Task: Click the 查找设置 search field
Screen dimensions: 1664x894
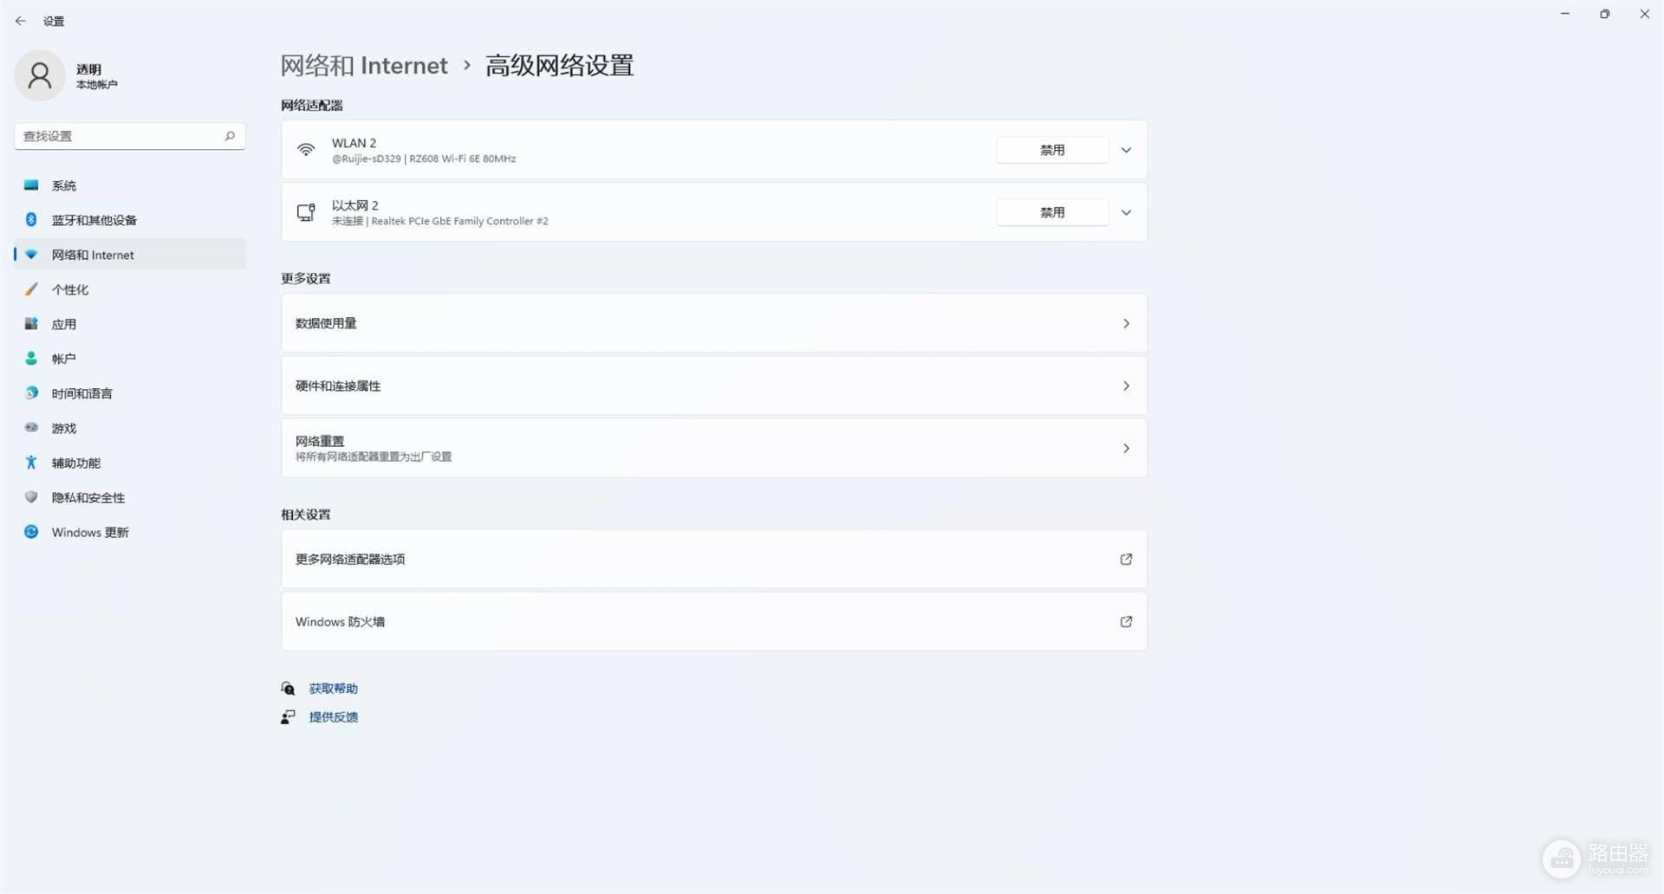Action: click(x=130, y=136)
